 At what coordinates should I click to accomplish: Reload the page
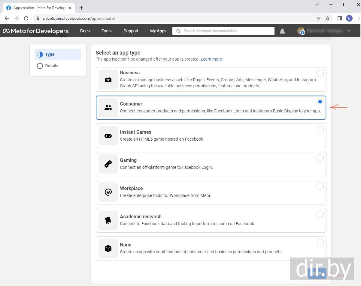pyautogui.click(x=26, y=18)
